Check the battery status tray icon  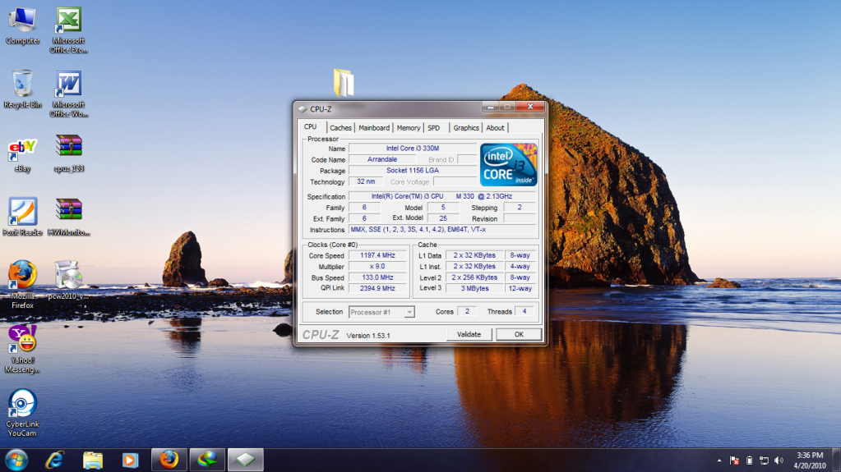click(x=749, y=461)
